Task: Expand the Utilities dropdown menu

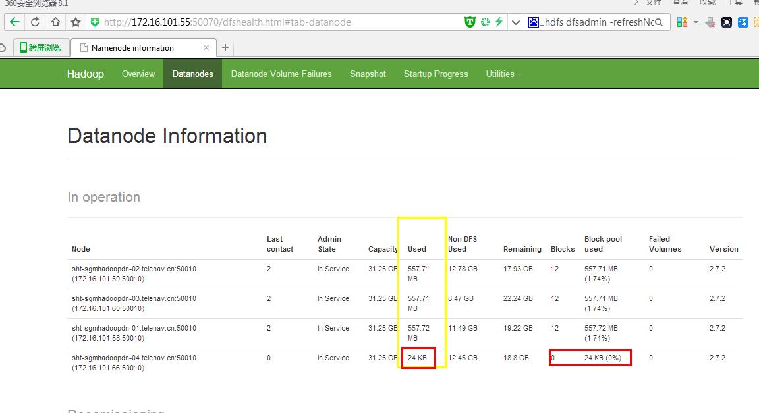Action: [x=503, y=74]
